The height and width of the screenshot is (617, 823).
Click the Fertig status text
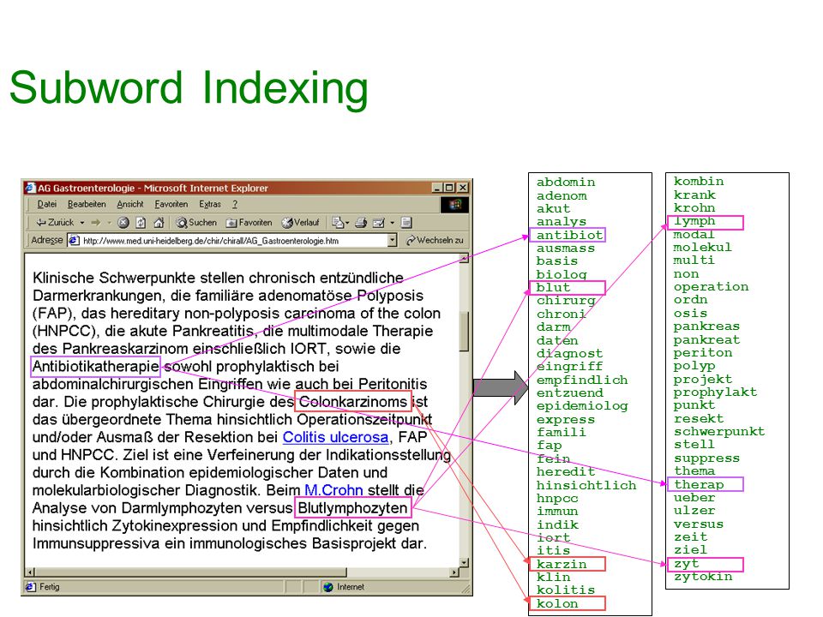click(x=50, y=586)
